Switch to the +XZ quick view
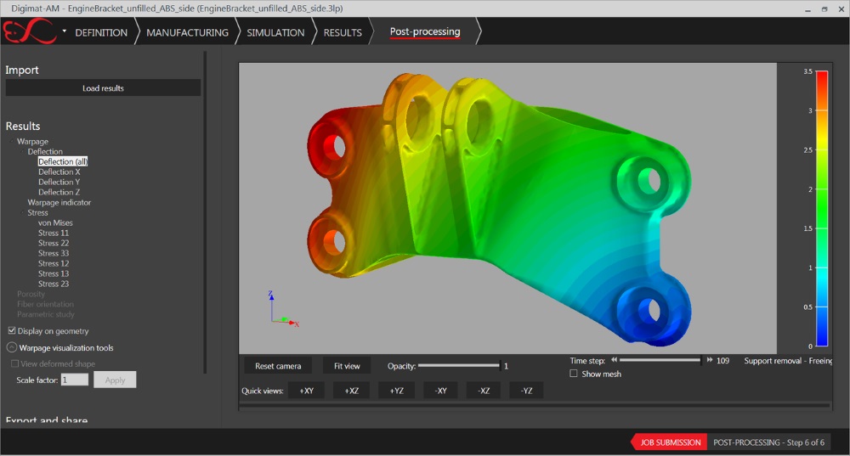The height and width of the screenshot is (456, 850). pos(350,391)
